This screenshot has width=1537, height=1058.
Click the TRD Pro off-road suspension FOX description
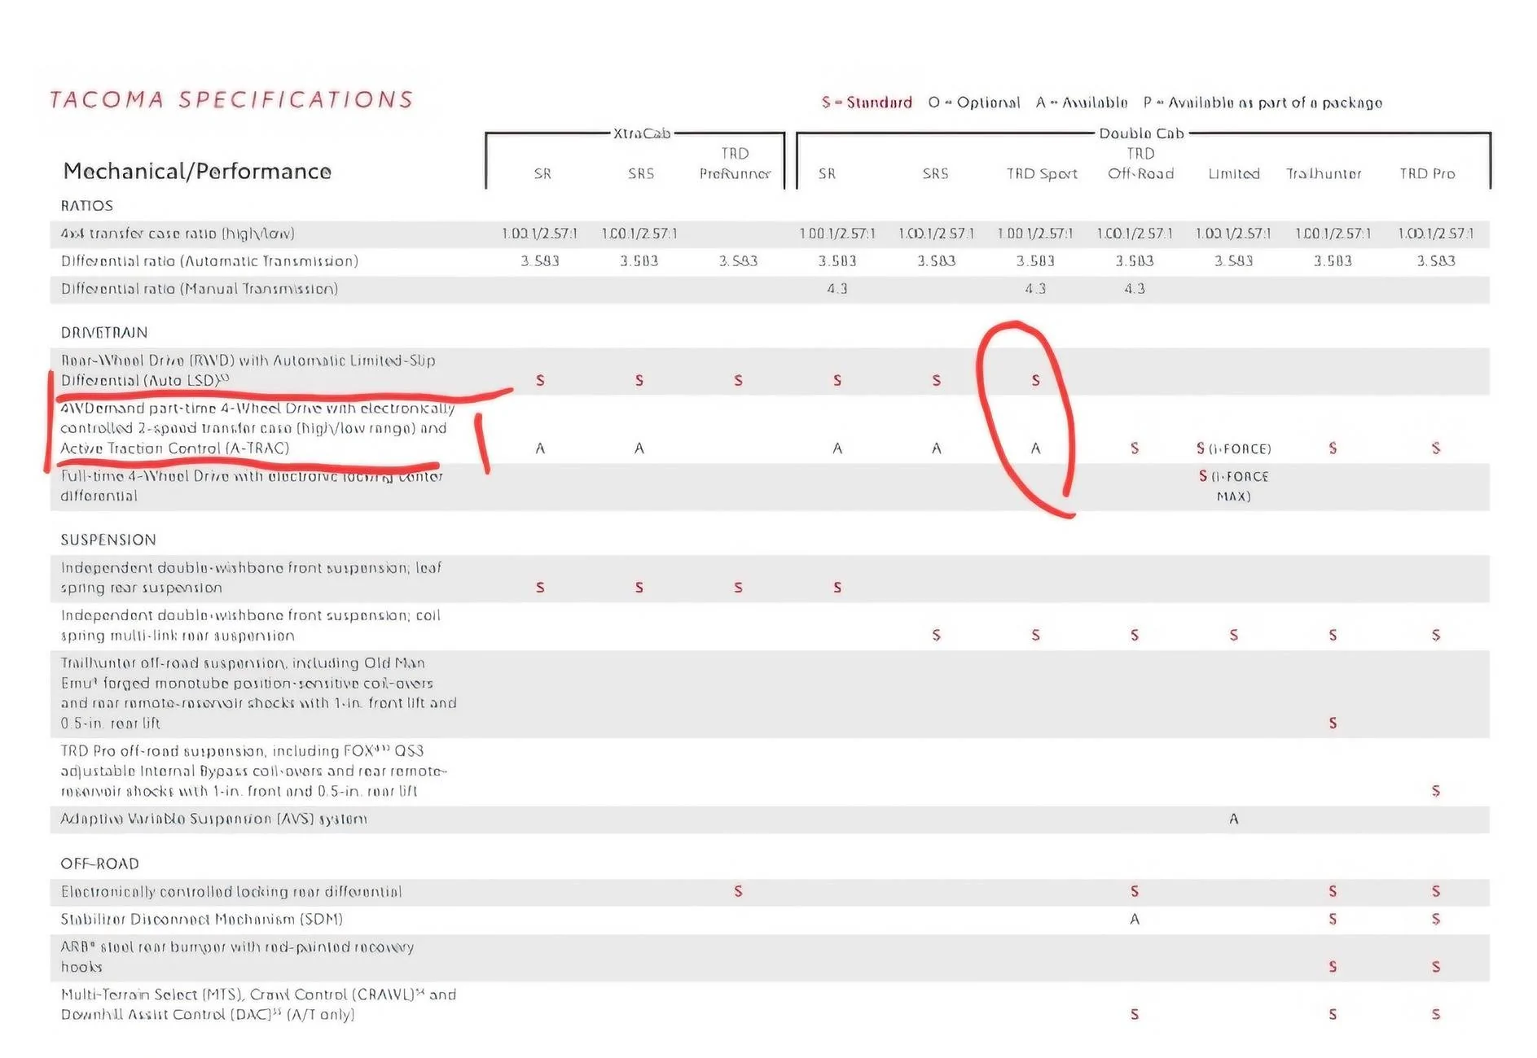point(253,771)
